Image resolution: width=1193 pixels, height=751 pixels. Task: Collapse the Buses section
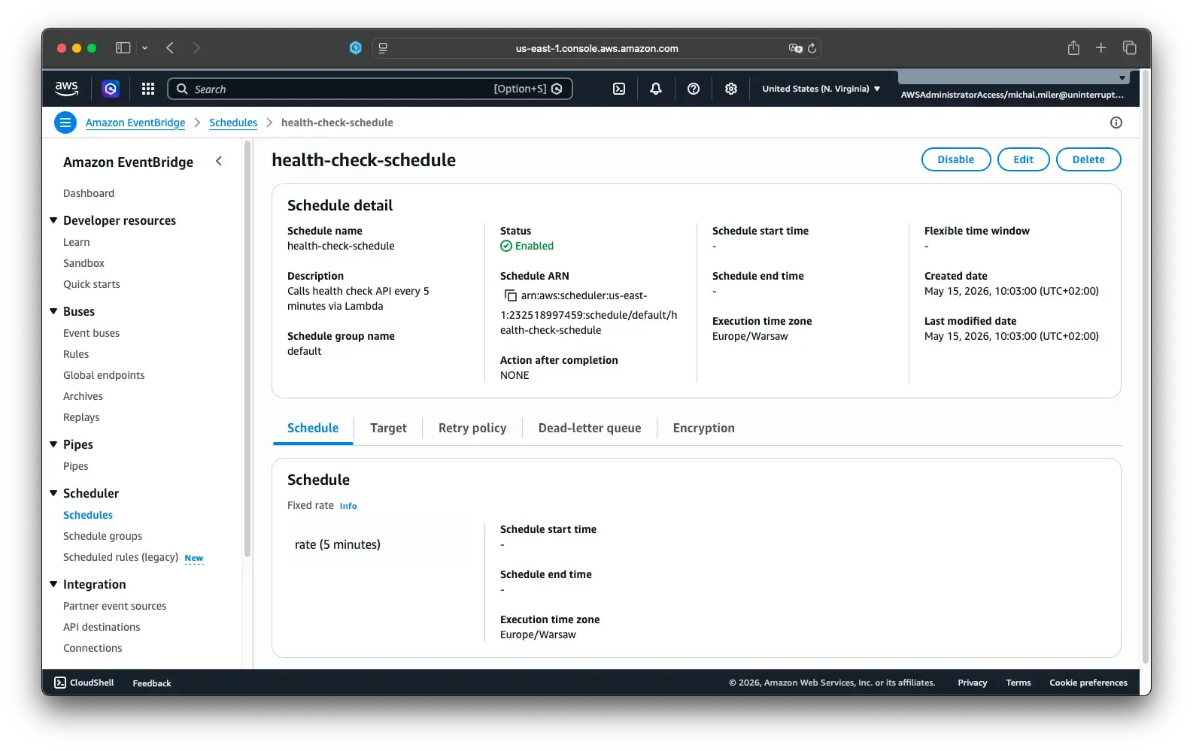53,311
